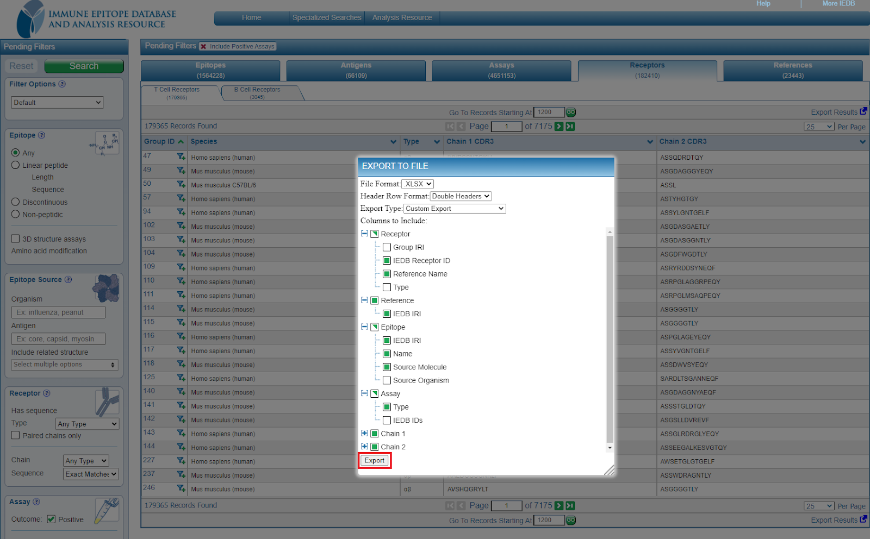
Task: Remove the Include Positive Assays pending filter
Action: coord(203,47)
